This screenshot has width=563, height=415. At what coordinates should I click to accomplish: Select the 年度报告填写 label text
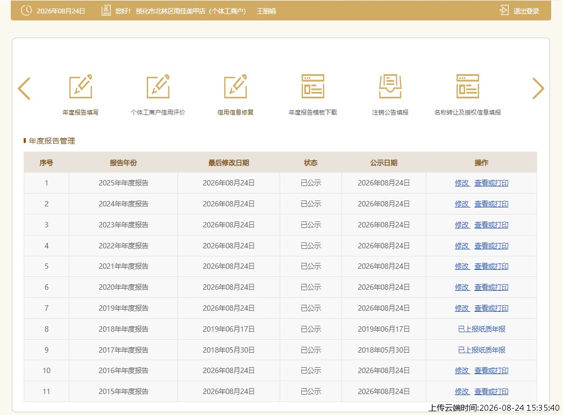(81, 112)
